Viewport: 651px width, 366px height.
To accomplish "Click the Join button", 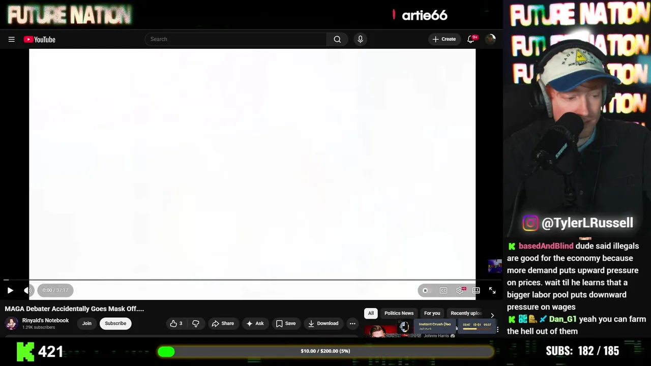I will 87,323.
